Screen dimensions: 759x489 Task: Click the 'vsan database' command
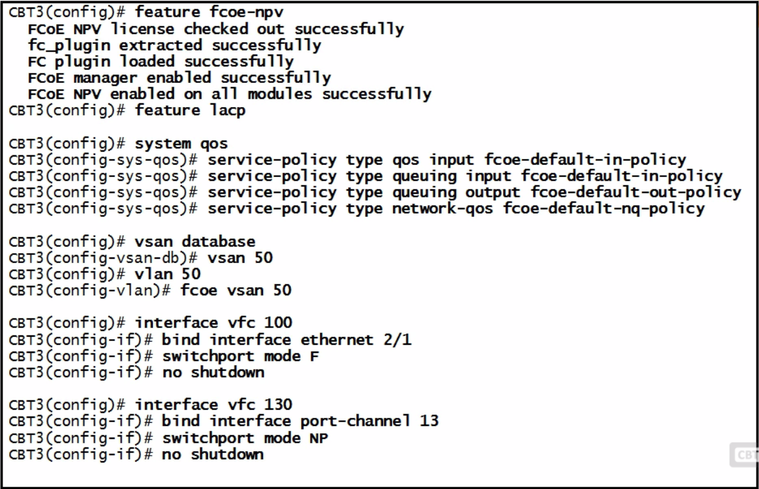click(x=195, y=241)
